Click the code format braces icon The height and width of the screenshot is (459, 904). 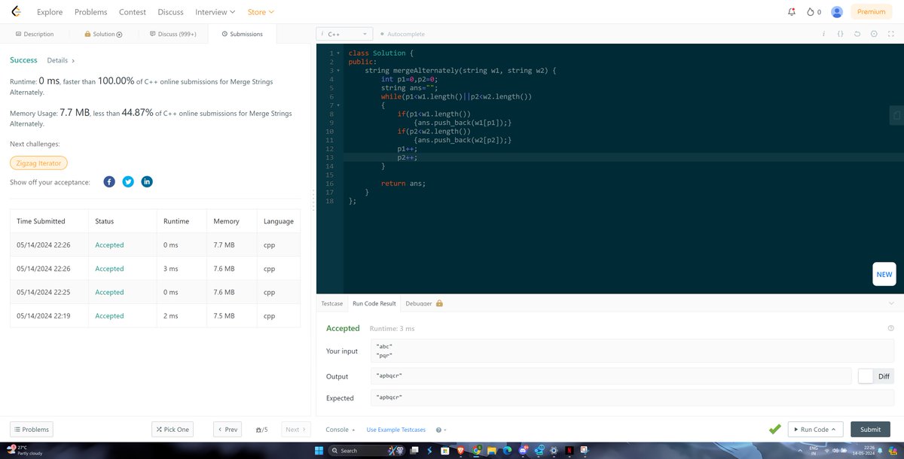point(840,34)
